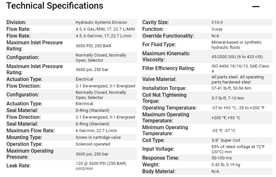This screenshot has height=177, width=276.
Task: Select the Installation Torque value
Action: [x=231, y=88]
